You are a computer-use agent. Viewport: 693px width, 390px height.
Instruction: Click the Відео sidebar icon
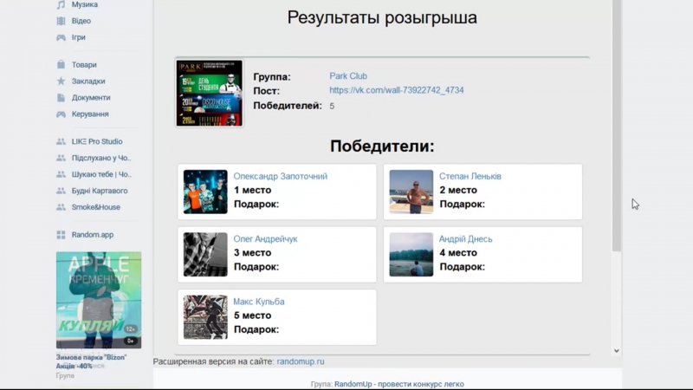[x=61, y=21]
